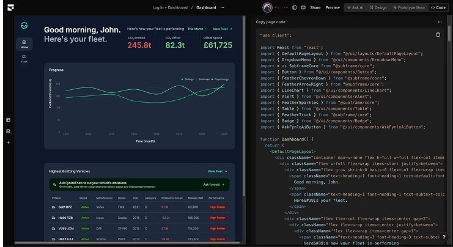The width and height of the screenshot is (453, 247).
Task: Click the Ask FynloAI link in banner
Action: [214, 185]
